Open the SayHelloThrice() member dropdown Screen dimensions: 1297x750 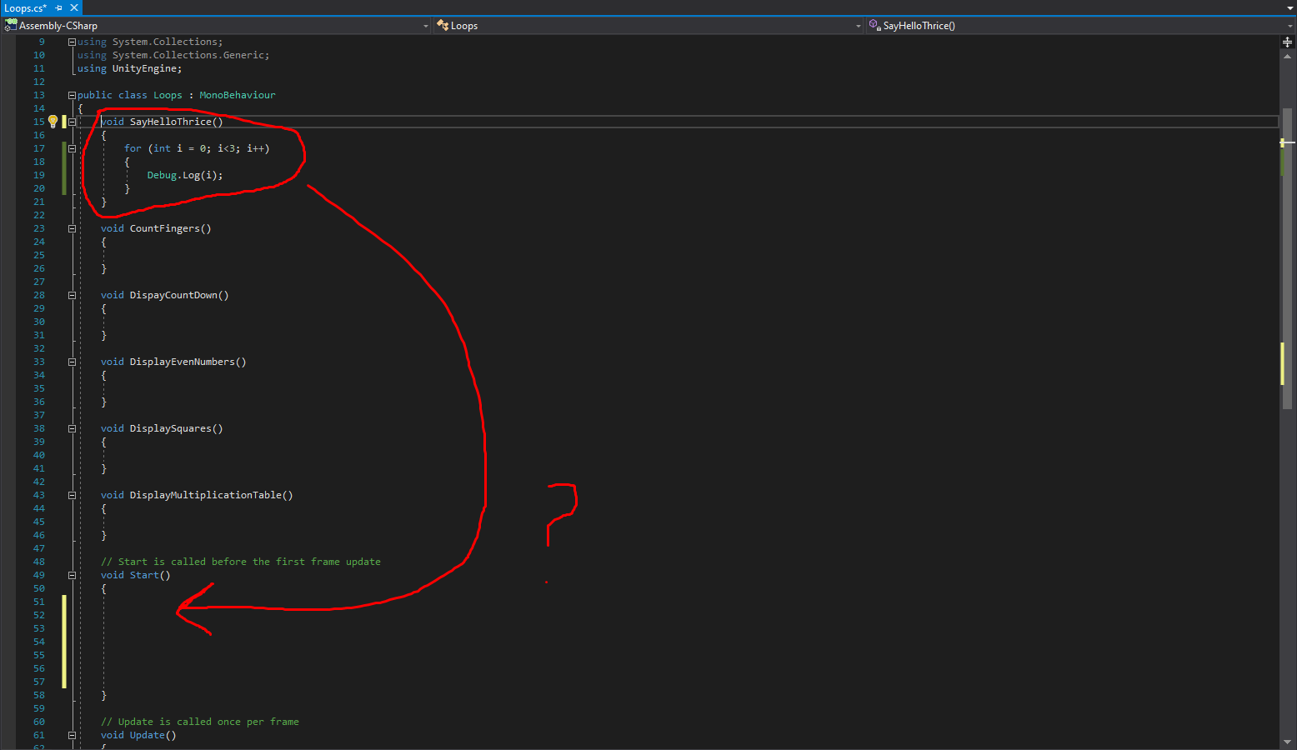(x=1289, y=25)
